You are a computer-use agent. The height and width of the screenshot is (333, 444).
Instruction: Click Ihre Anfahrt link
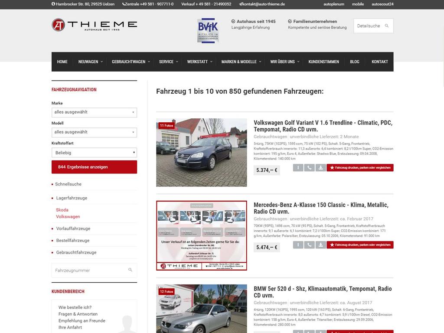[x=70, y=327]
